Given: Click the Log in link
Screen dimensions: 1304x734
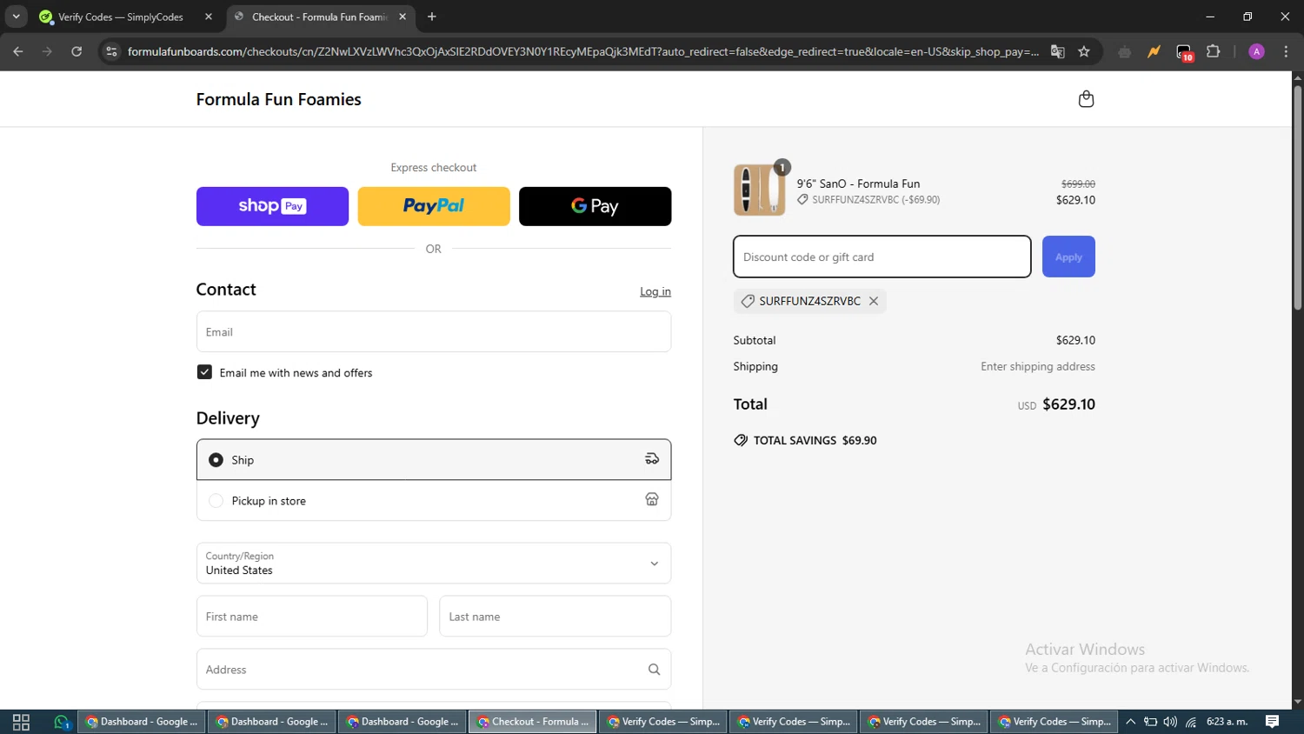Looking at the screenshot, I should (655, 291).
